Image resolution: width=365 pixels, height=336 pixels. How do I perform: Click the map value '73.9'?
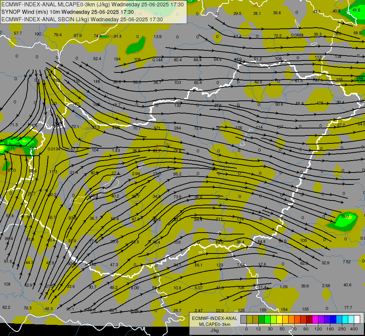tap(177, 197)
